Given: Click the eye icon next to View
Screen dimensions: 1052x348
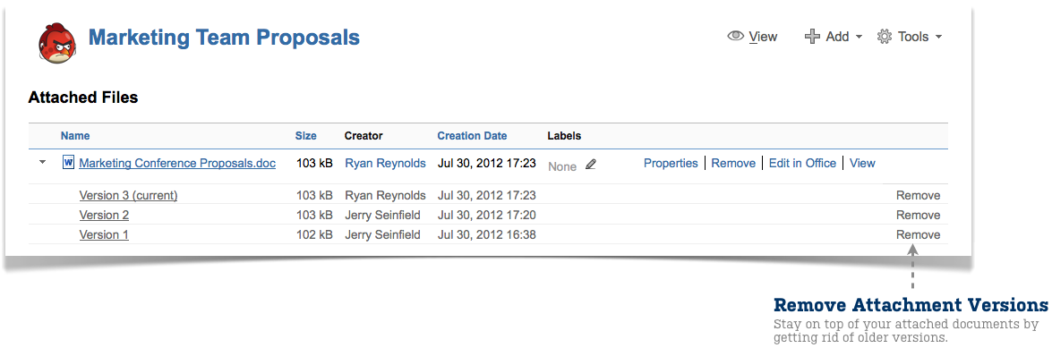Looking at the screenshot, I should [x=736, y=36].
